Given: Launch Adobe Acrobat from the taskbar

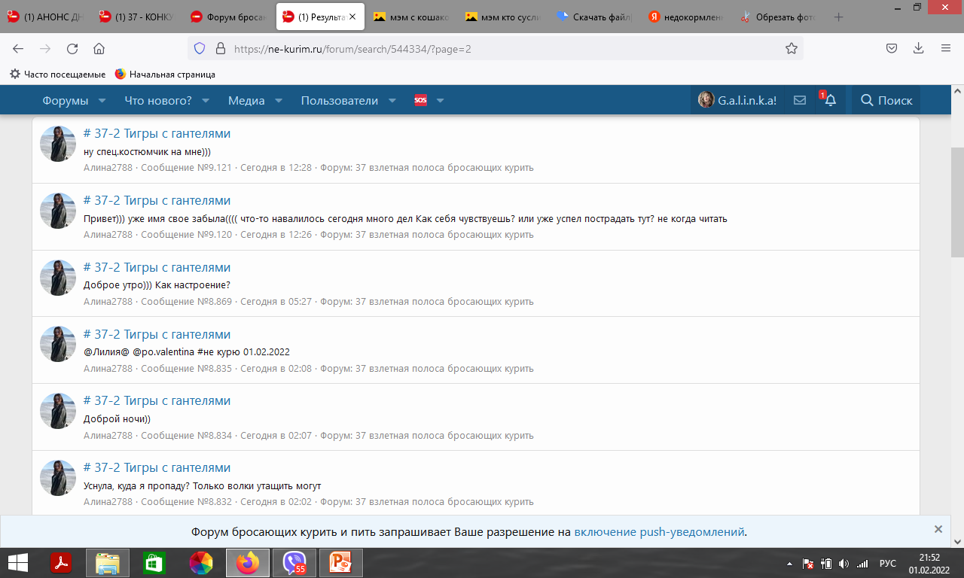Looking at the screenshot, I should pos(60,563).
